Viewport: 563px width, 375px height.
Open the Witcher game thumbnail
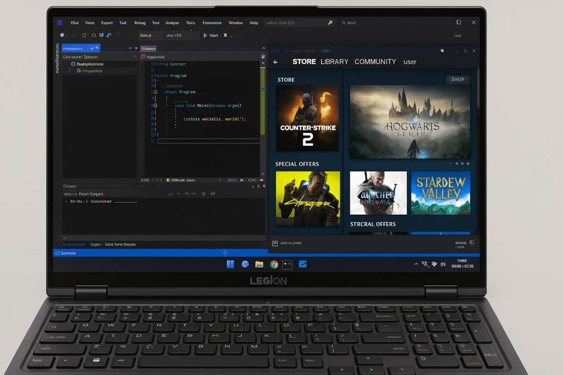coord(378,193)
